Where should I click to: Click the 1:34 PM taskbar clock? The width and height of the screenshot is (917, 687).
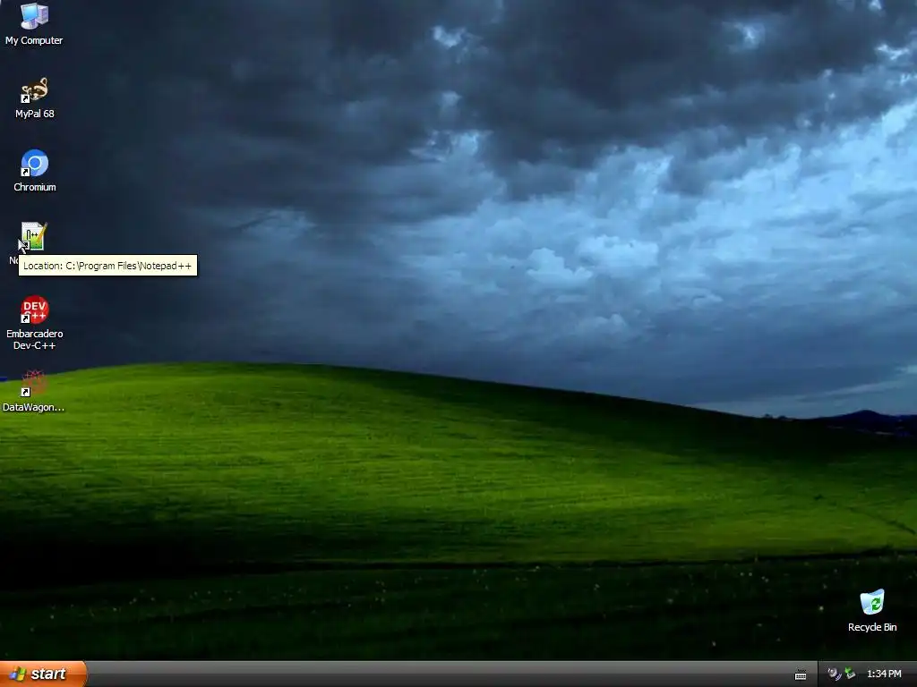[x=884, y=674]
